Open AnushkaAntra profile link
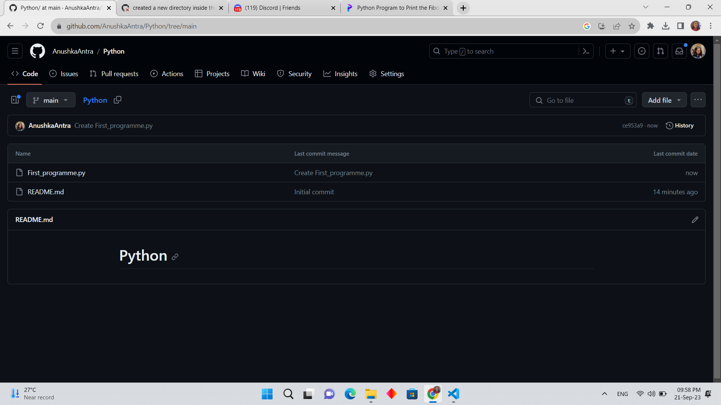721x405 pixels. pyautogui.click(x=73, y=51)
